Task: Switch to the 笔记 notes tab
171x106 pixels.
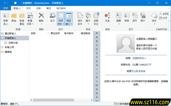Action: tap(49, 8)
